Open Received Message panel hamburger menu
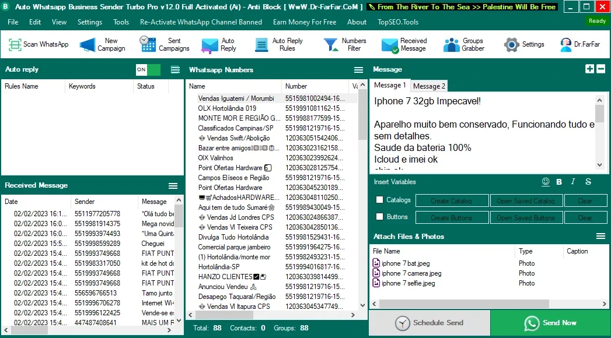The image size is (611, 338). [x=173, y=186]
